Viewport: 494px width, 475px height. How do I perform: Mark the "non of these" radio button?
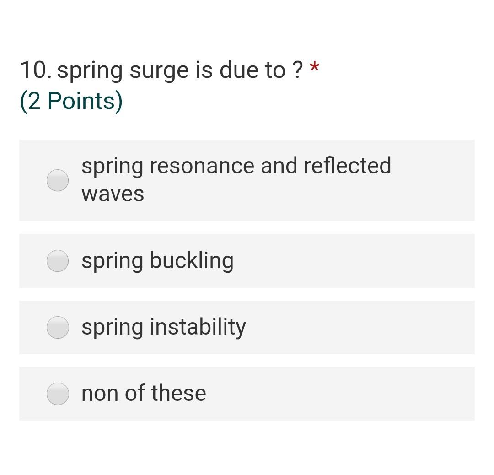coord(58,394)
